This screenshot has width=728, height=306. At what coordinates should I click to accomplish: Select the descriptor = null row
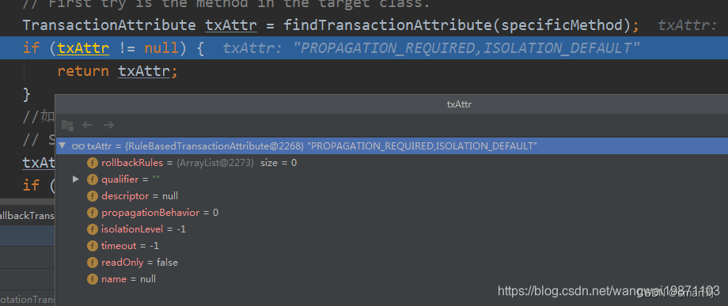(392, 196)
